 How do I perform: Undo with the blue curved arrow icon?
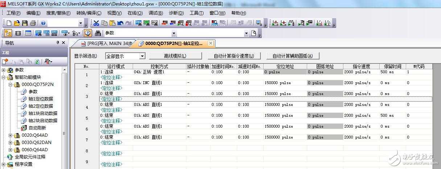(x=120, y=23)
